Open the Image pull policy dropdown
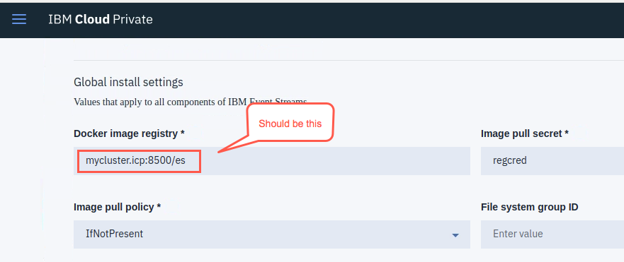Image resolution: width=624 pixels, height=262 pixels. point(272,234)
